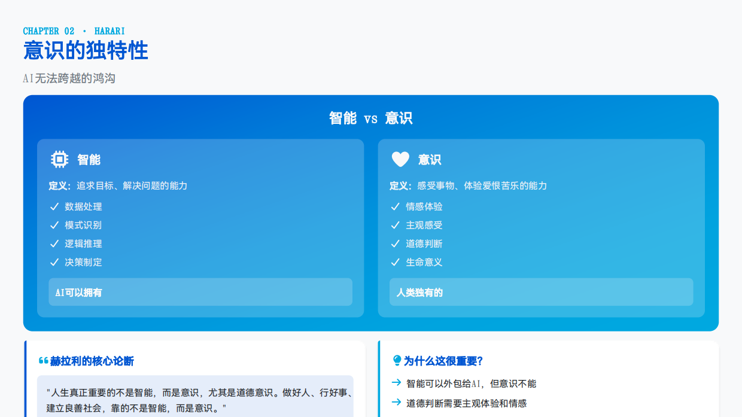The image size is (742, 417).
Task: Select the title 意识的独特性
Action: (x=86, y=51)
